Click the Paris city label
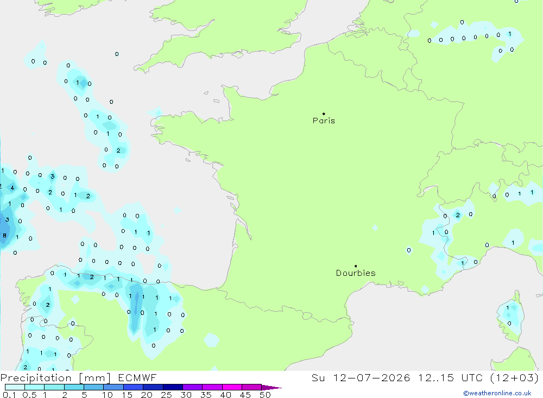The width and height of the screenshot is (543, 398). pyautogui.click(x=324, y=121)
